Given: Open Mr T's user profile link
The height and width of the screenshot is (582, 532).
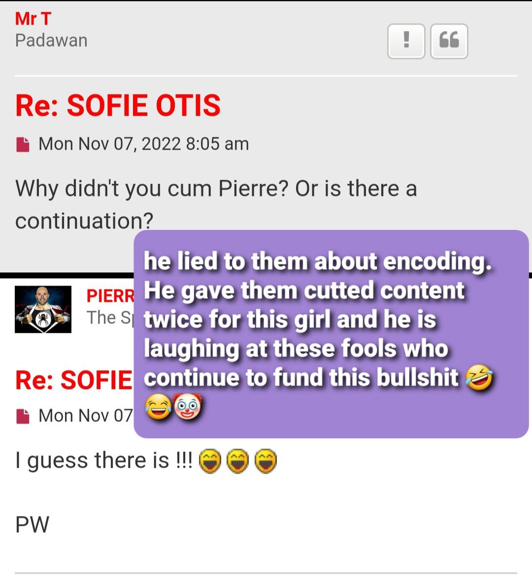Looking at the screenshot, I should [33, 19].
